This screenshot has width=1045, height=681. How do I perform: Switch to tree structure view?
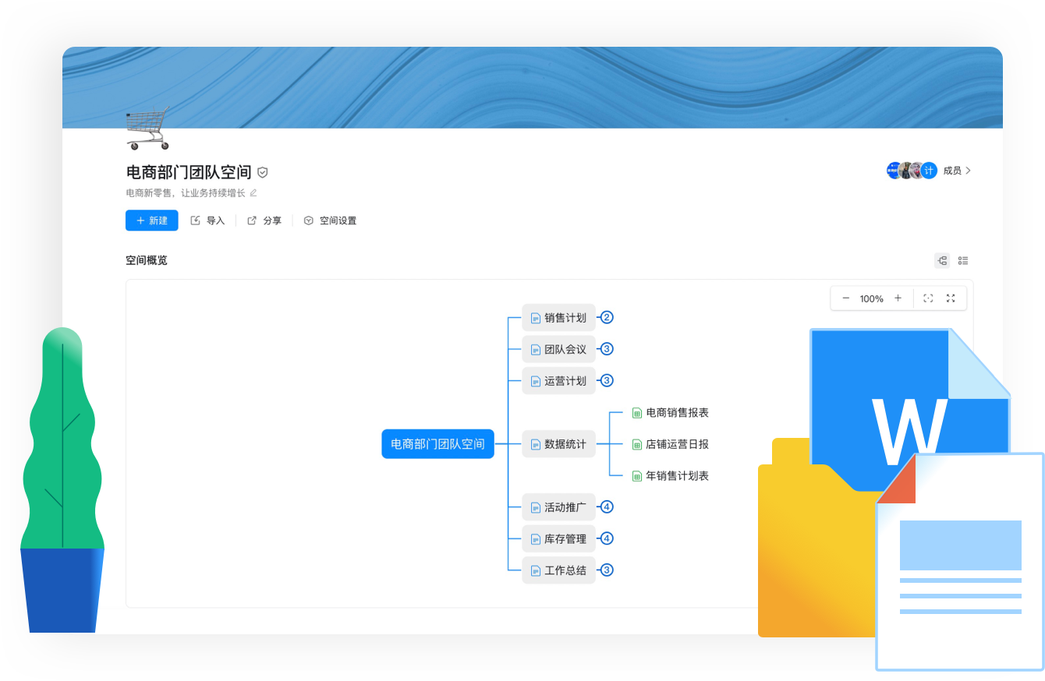point(942,261)
